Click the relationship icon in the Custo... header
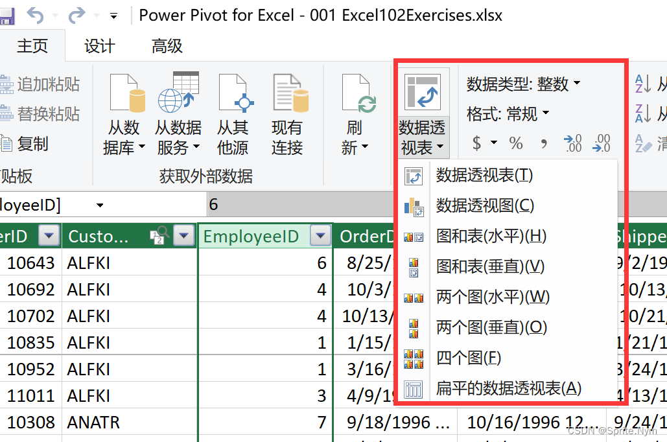This screenshot has height=442, width=667. (x=159, y=235)
